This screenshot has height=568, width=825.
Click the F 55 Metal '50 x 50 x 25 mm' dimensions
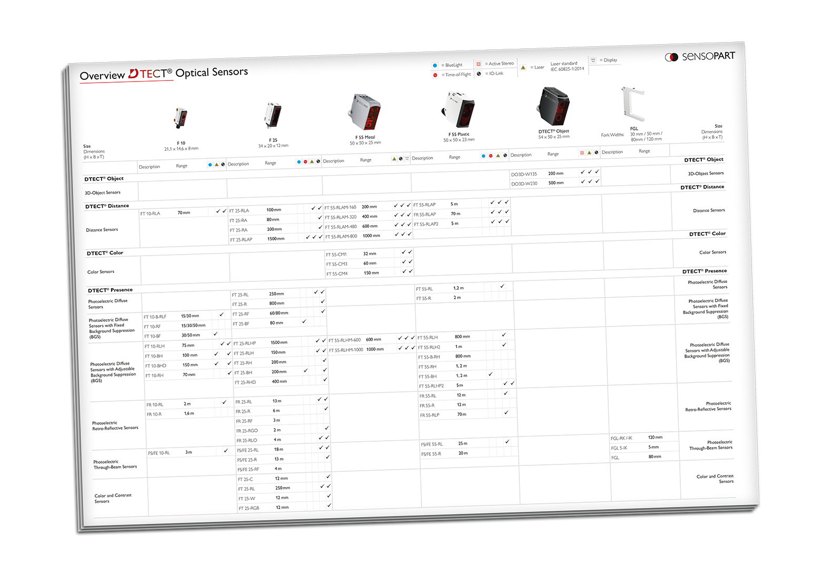(x=365, y=143)
